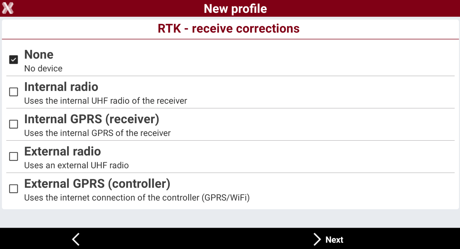Click 'Uses the internal GPRS of the receiver'
460x249 pixels.
[x=97, y=133]
